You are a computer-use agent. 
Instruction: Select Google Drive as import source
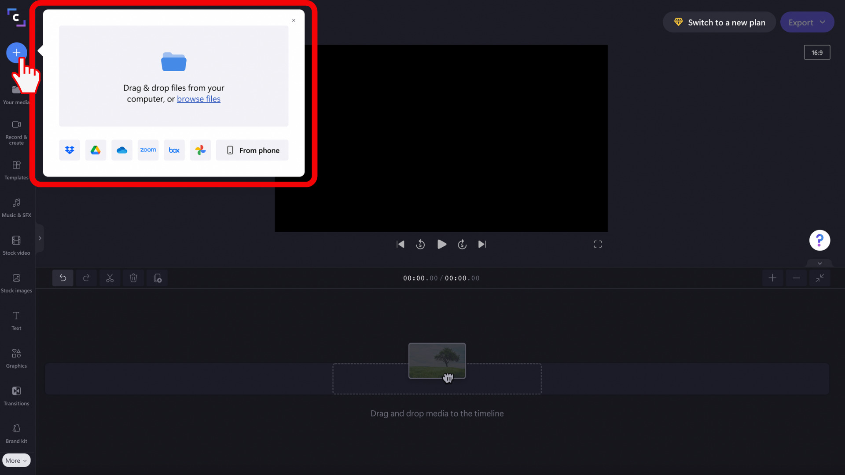click(96, 150)
